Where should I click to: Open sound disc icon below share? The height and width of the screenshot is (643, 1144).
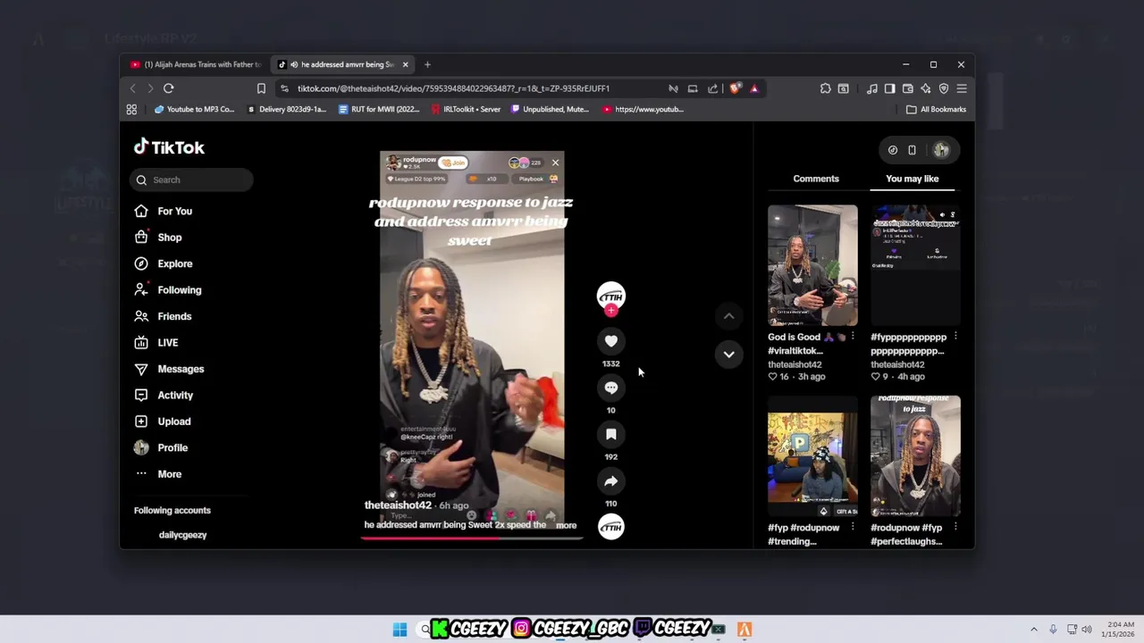coord(611,528)
